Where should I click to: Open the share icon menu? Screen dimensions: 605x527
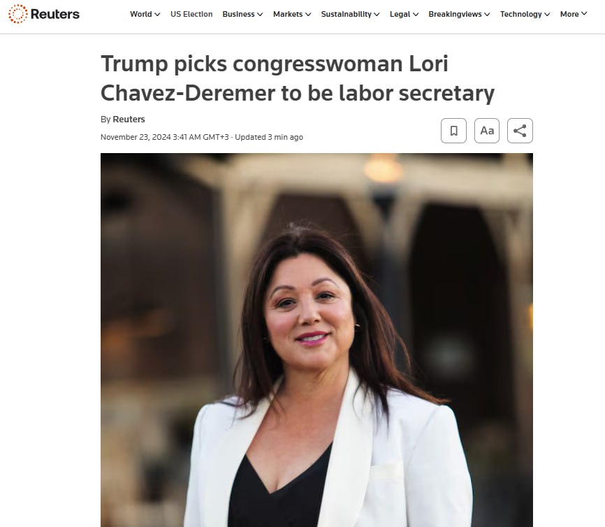click(x=520, y=131)
